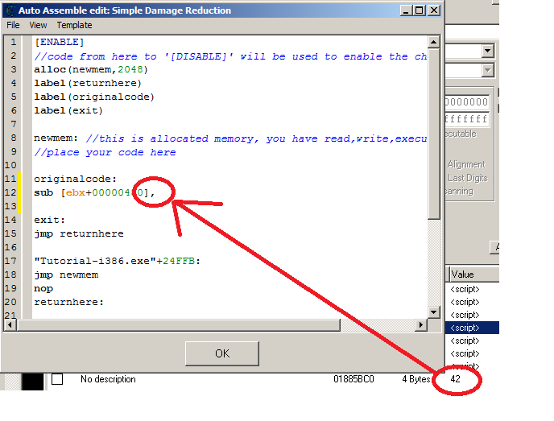The image size is (554, 421).
Task: Open the Template menu
Action: click(x=74, y=26)
